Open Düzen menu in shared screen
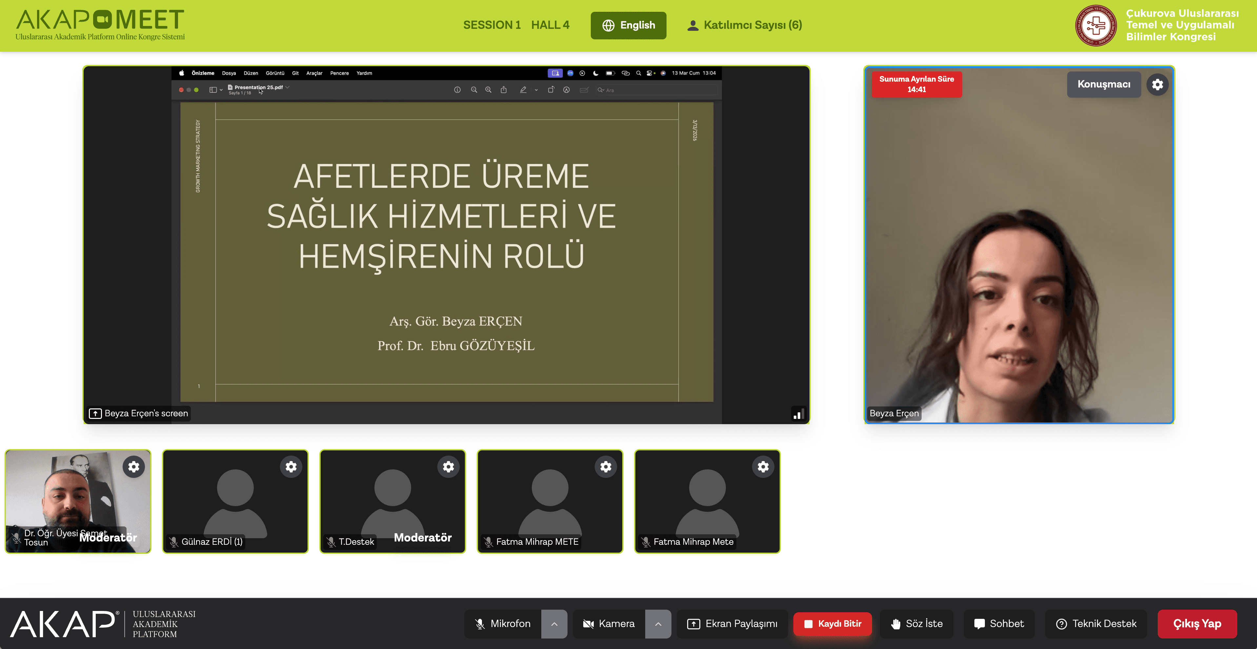The image size is (1257, 649). tap(251, 73)
